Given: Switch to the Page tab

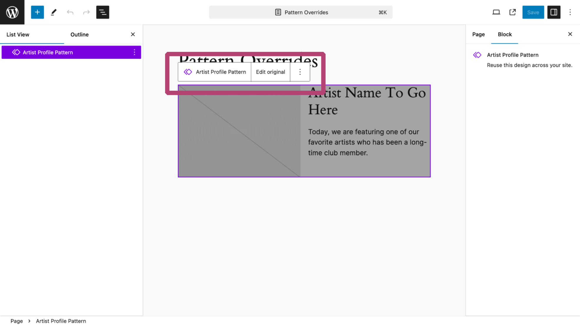Looking at the screenshot, I should [x=478, y=34].
